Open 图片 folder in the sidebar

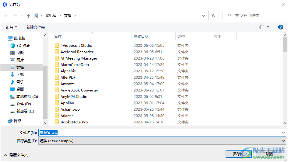(x=17, y=60)
